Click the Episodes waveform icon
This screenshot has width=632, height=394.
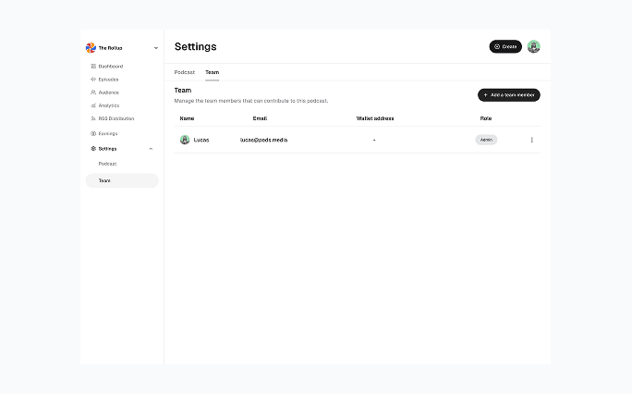click(93, 80)
